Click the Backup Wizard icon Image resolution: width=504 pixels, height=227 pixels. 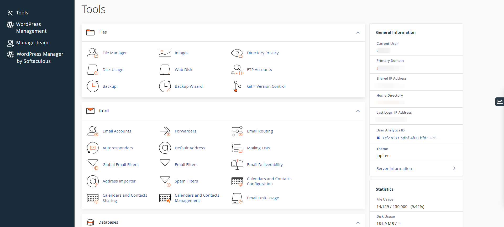(165, 86)
